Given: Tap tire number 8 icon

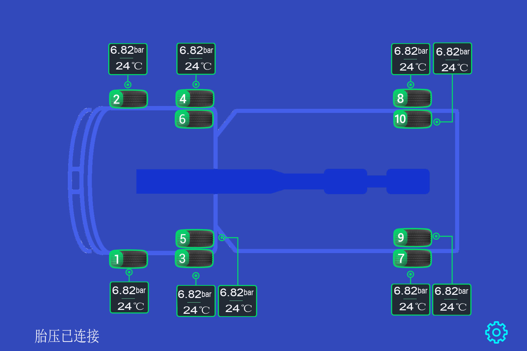Looking at the screenshot, I should click(412, 98).
